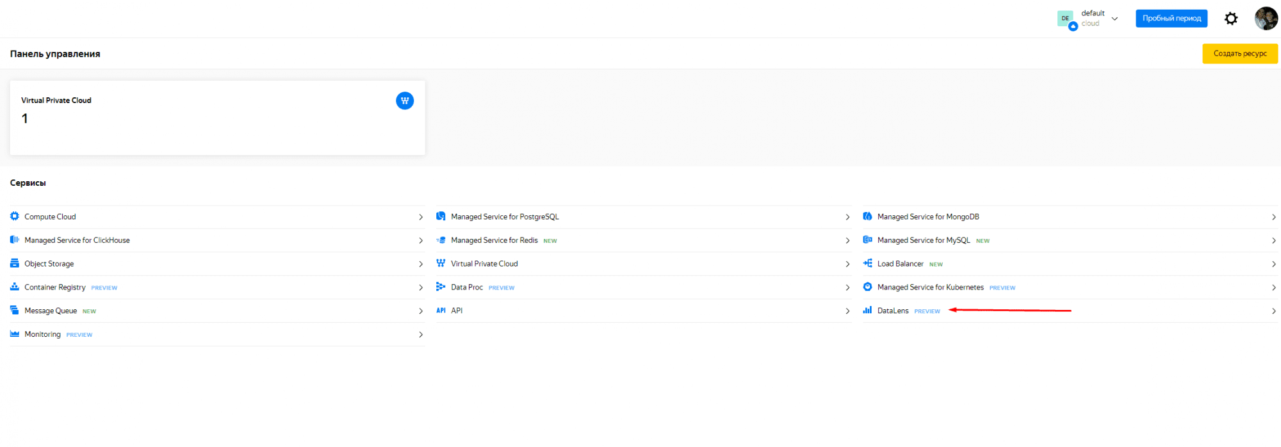Click the chevron on the Data Proc row
This screenshot has width=1281, height=447.
point(847,288)
